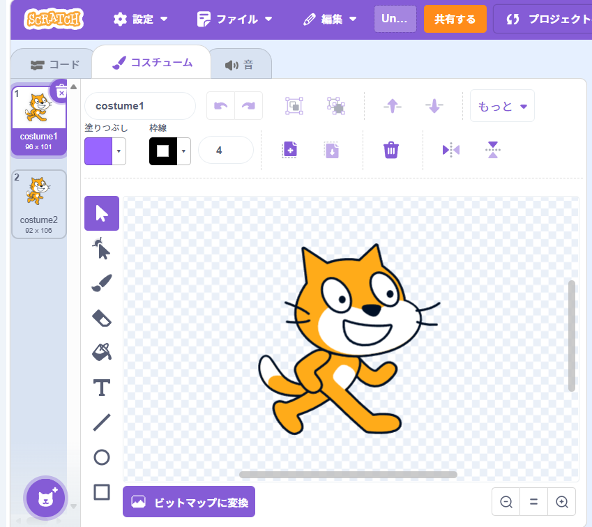Select the Rectangle shape tool

(x=102, y=492)
